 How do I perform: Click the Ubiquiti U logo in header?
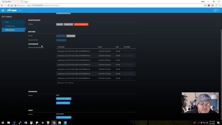(3, 10)
